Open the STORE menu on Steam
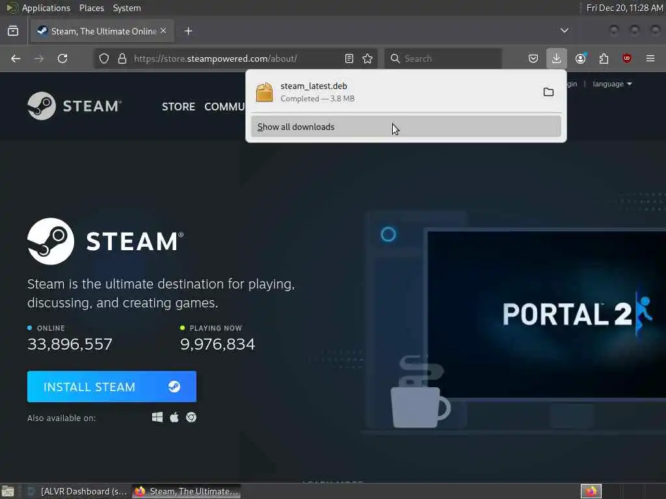Screen dimensions: 666x499 178,107
